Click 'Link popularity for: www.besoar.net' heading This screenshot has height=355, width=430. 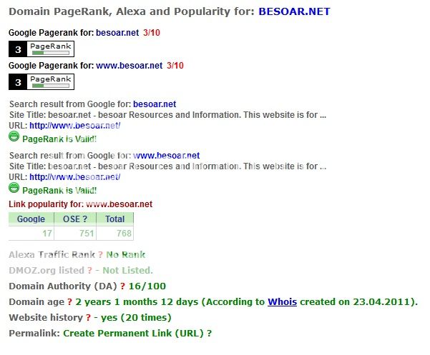(80, 204)
